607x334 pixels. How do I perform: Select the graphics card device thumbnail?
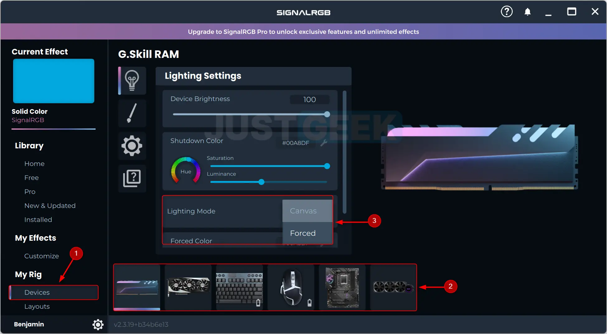point(188,287)
